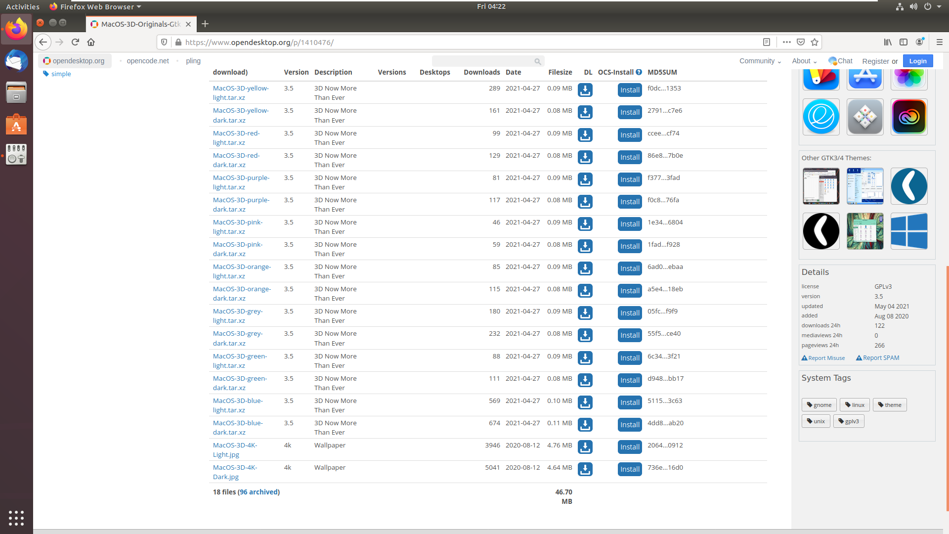Screen dimensions: 949x534
Task: Download MacOS-3D-4K-Light.jpg wallpaper via DL icon
Action: click(x=585, y=447)
